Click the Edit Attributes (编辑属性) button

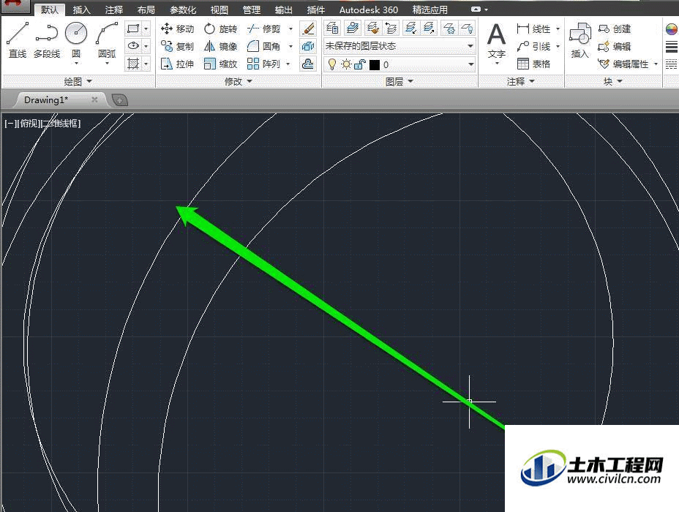(623, 64)
